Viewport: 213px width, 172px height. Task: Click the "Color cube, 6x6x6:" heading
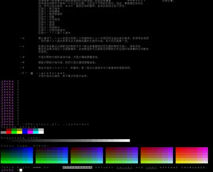coord(25,146)
